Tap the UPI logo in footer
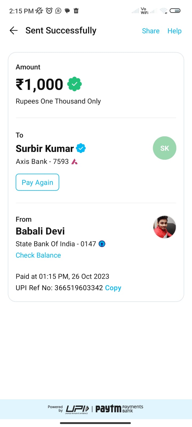Viewport: 192px width, 427px height. [77, 409]
